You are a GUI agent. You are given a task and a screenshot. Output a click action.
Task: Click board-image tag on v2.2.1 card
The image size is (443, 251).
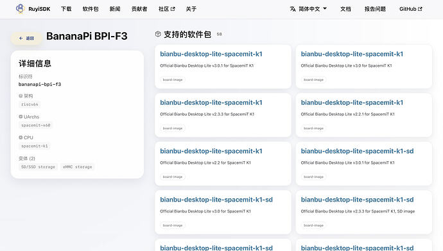click(x=313, y=128)
